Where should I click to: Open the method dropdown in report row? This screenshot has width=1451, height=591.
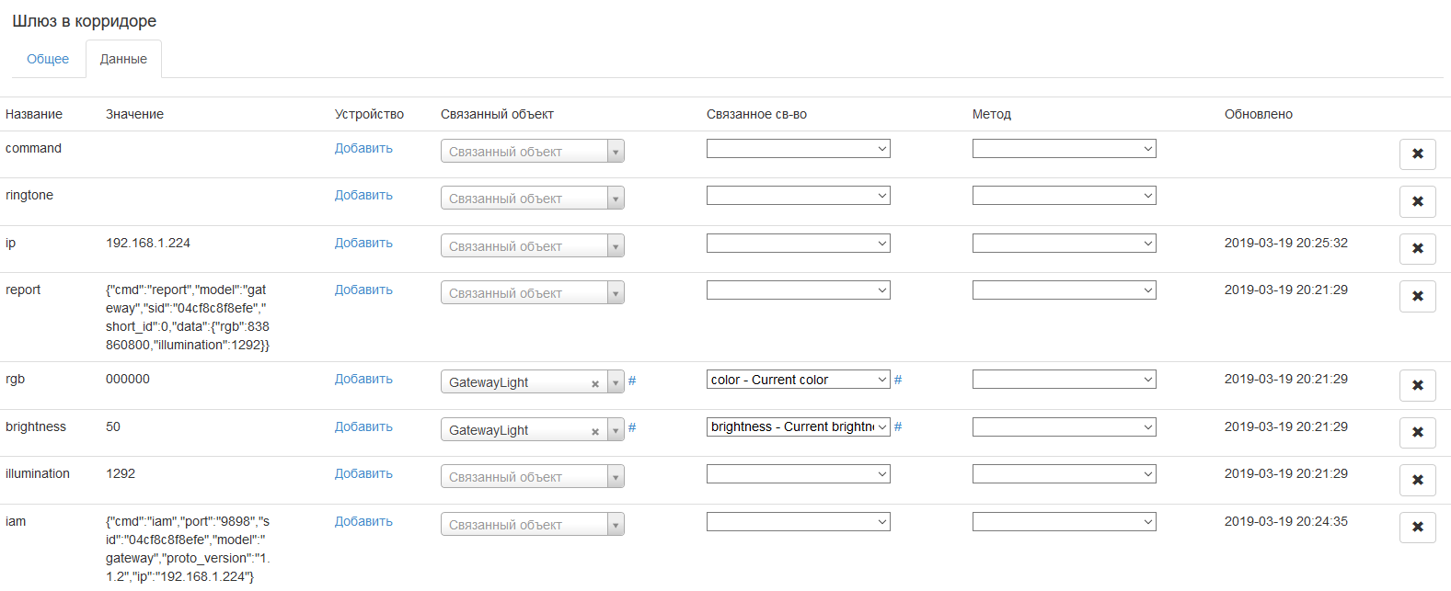pos(1064,290)
